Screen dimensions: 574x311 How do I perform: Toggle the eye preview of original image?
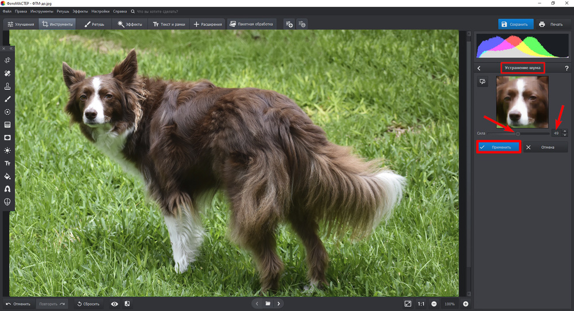click(115, 304)
